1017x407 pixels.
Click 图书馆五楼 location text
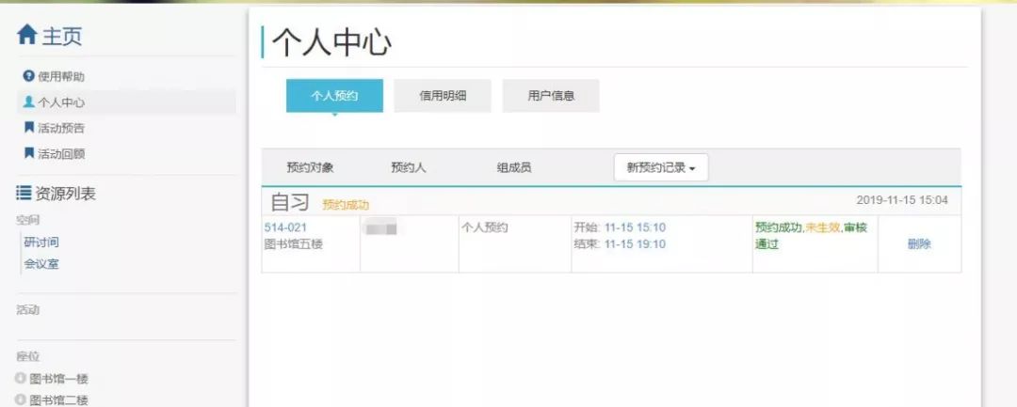coord(294,244)
